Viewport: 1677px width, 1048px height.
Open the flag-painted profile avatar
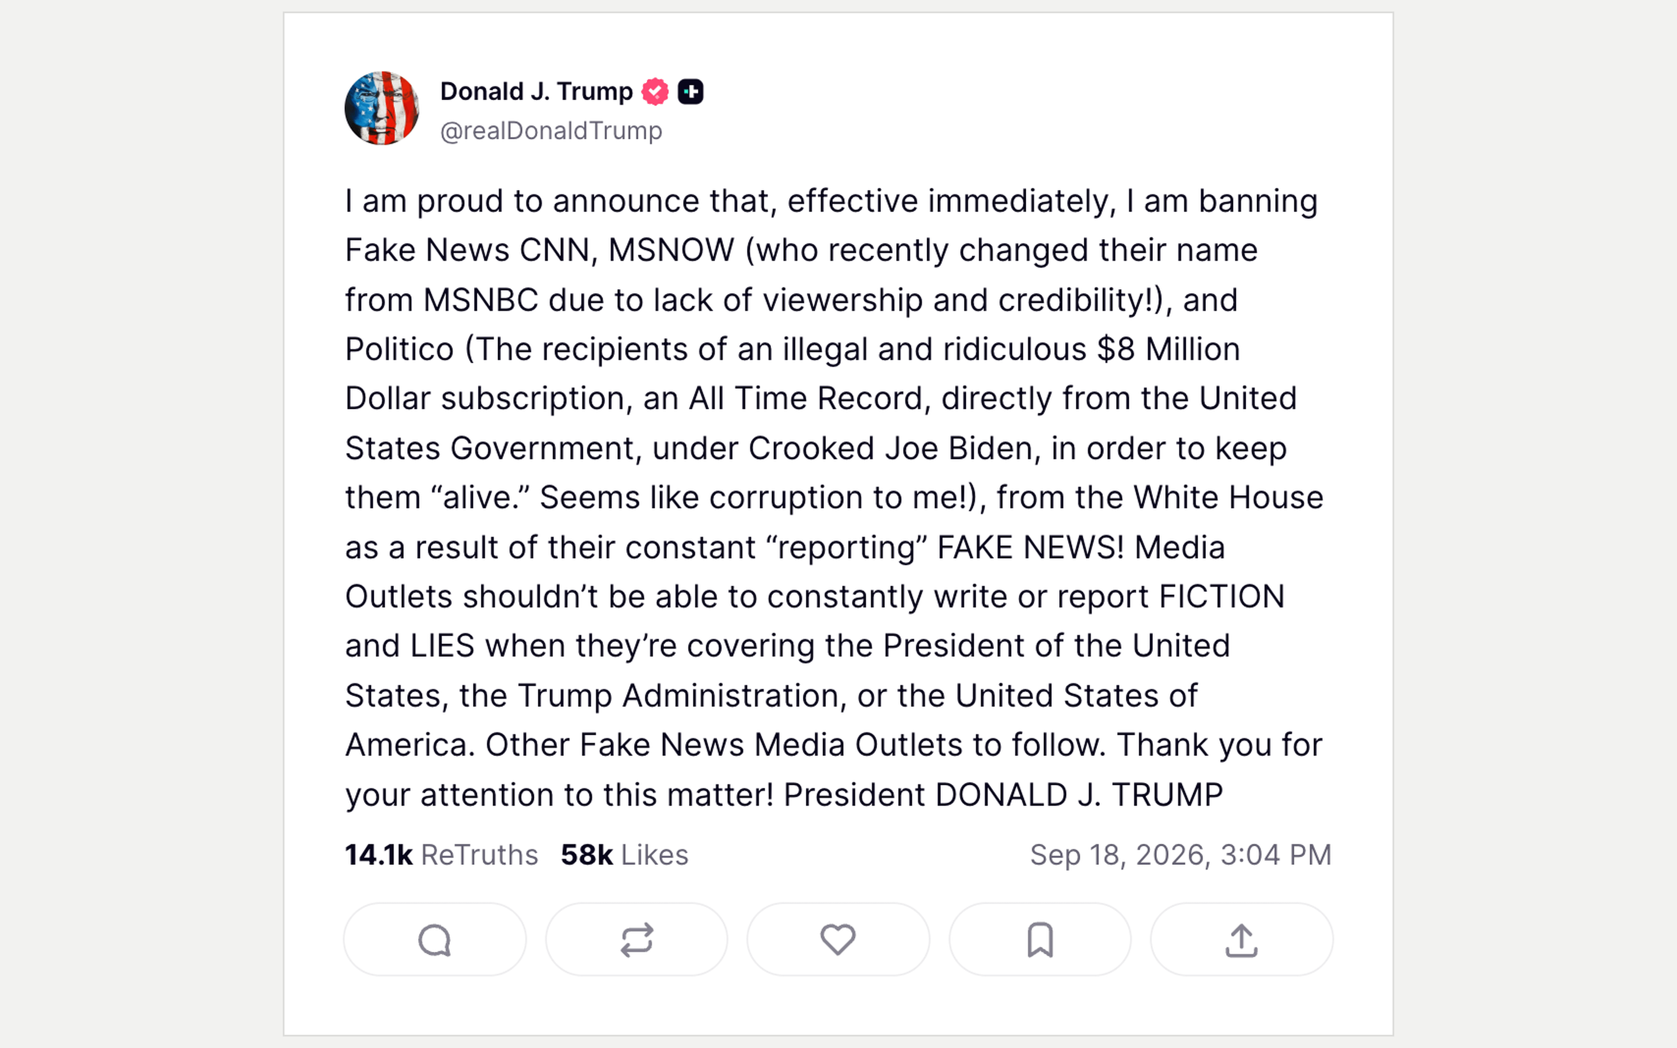click(382, 108)
